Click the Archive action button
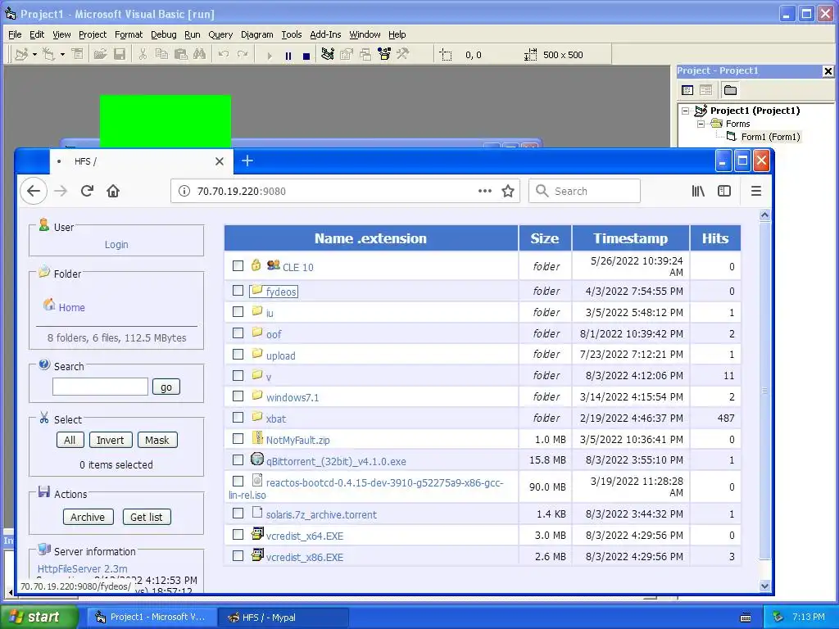The height and width of the screenshot is (629, 839). (88, 518)
